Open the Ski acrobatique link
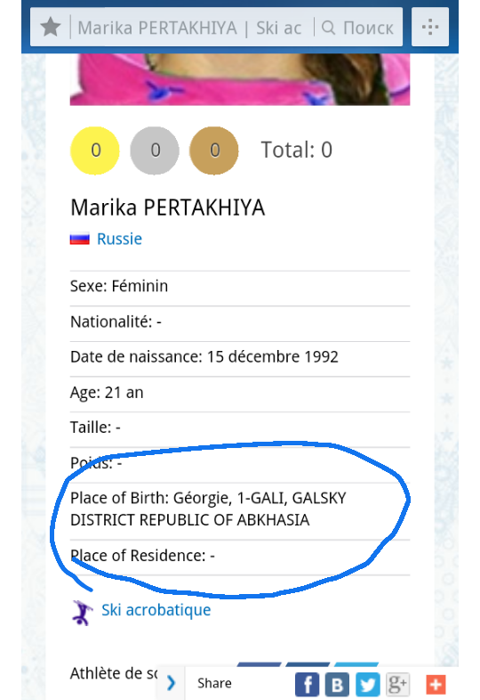Viewport: 480px width, 700px height. tap(156, 610)
